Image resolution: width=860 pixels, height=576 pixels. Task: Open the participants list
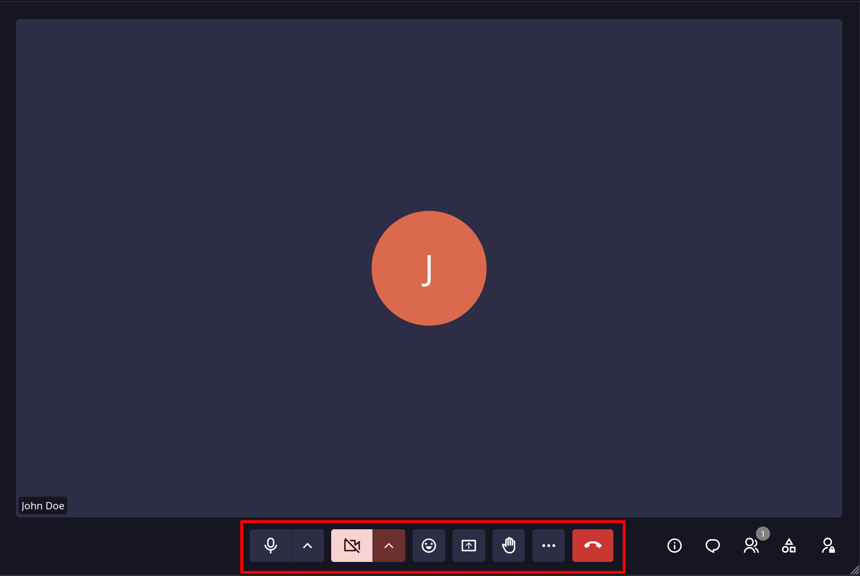[x=751, y=546]
